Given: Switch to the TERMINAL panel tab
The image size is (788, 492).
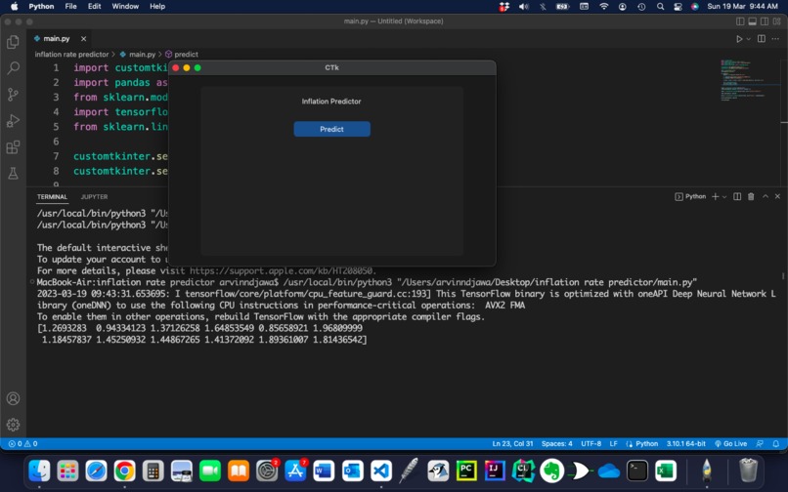Looking at the screenshot, I should 52,197.
